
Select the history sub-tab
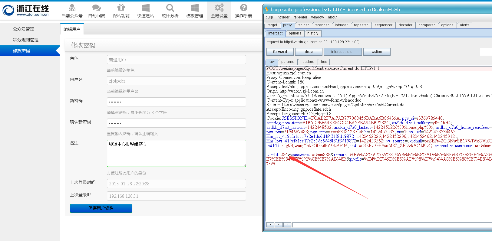[313, 33]
